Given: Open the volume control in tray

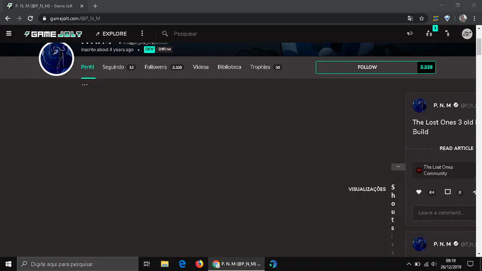Looking at the screenshot, I should click(x=434, y=264).
